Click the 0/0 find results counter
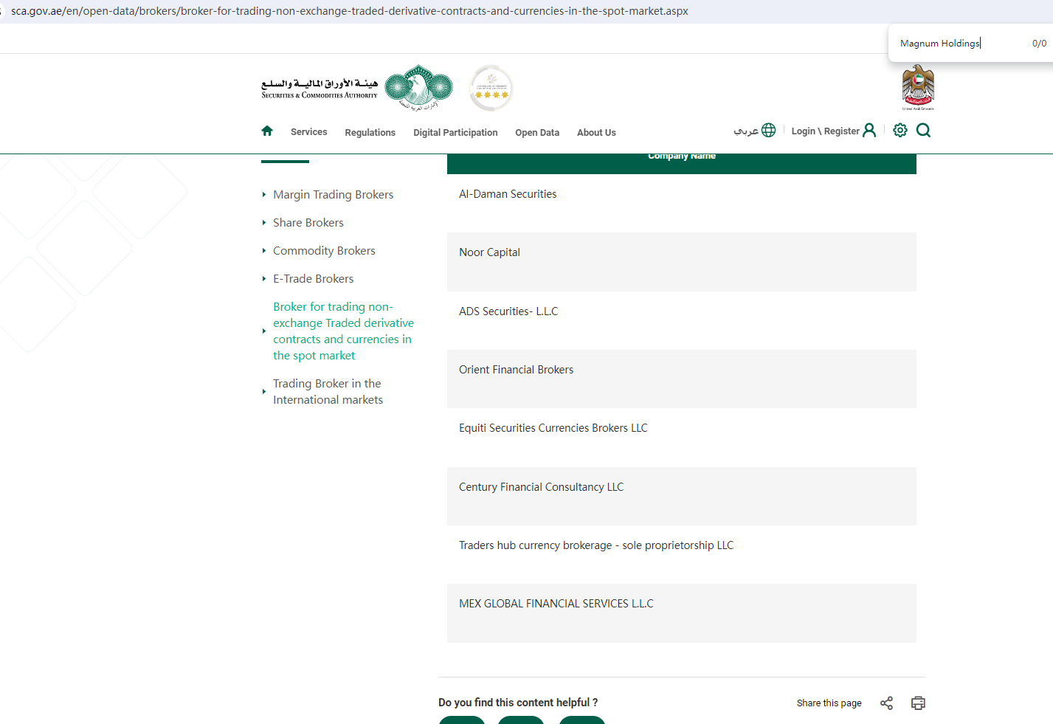Screen dimensions: 1053x724 coord(1039,44)
